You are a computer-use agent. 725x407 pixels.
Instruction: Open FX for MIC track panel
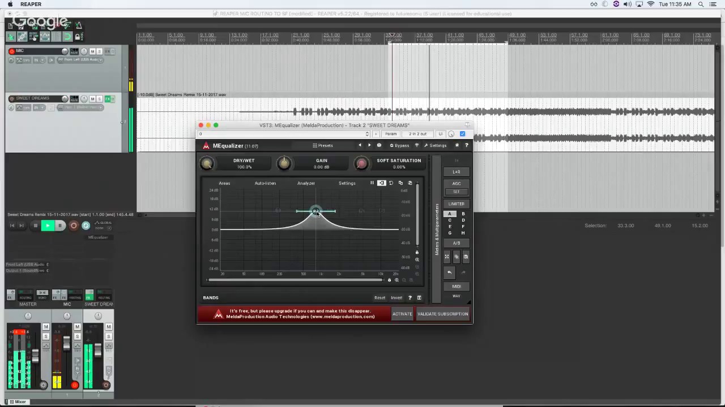[x=108, y=51]
